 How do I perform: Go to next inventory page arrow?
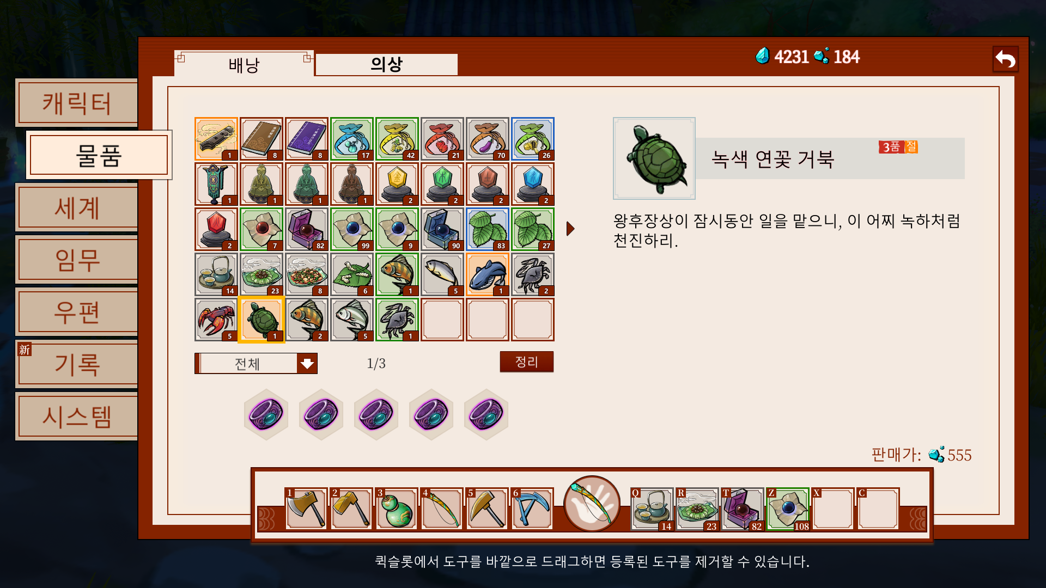pyautogui.click(x=570, y=229)
